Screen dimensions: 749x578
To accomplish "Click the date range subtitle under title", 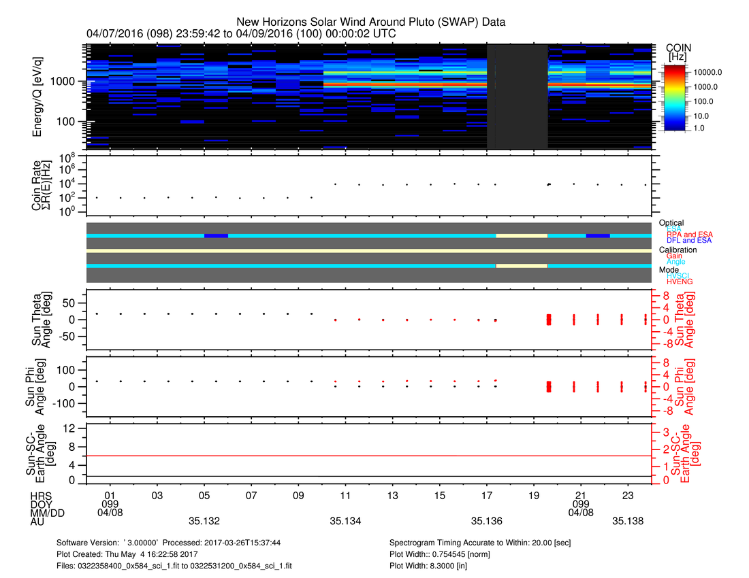I will (x=241, y=33).
